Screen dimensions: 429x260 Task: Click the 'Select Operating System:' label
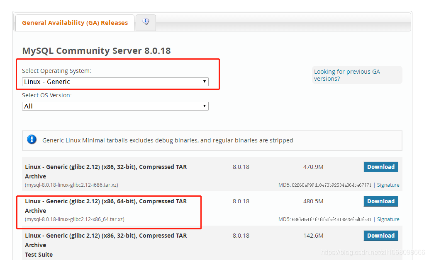pyautogui.click(x=56, y=71)
